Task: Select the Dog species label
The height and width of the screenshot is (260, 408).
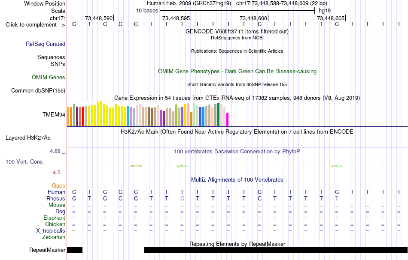Action: (61, 212)
